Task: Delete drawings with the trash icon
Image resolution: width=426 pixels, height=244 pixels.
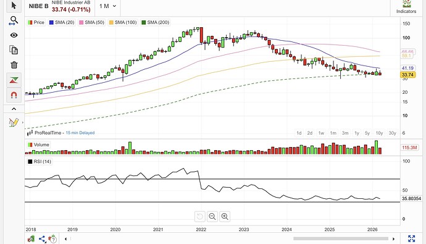Action: tap(14, 65)
